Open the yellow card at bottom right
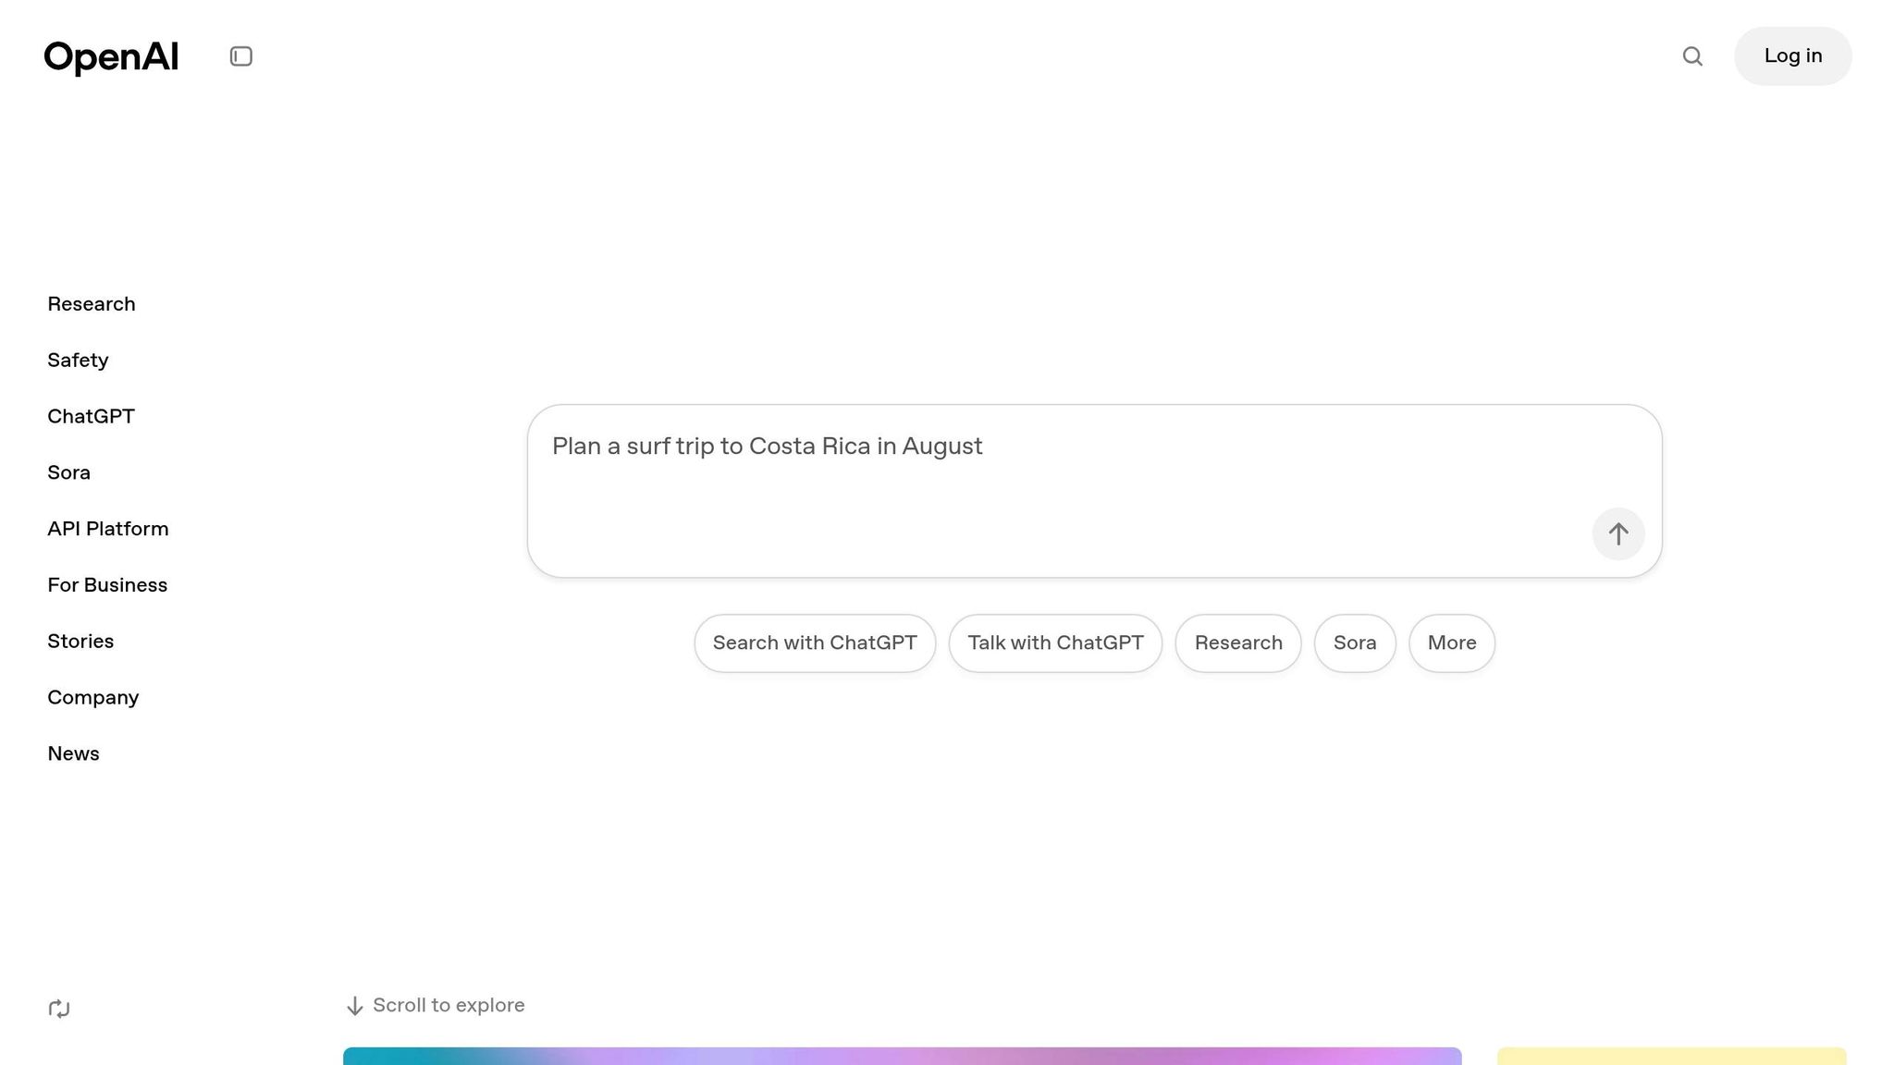This screenshot has height=1065, width=1894. (1672, 1057)
